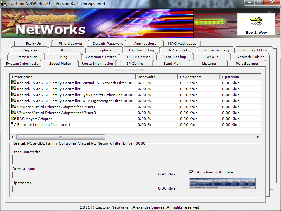Select the HTTP Server tab
The image size is (281, 211).
[x=138, y=57]
